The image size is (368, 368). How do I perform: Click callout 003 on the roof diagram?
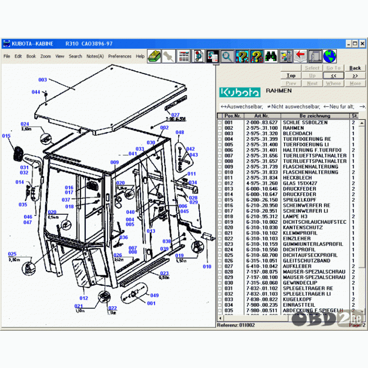pyautogui.click(x=42, y=80)
